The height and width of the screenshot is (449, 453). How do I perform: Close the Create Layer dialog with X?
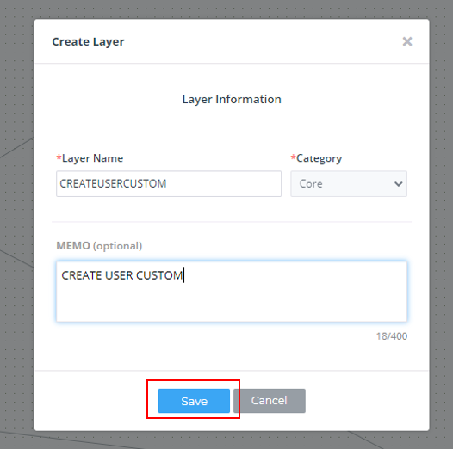click(x=407, y=41)
